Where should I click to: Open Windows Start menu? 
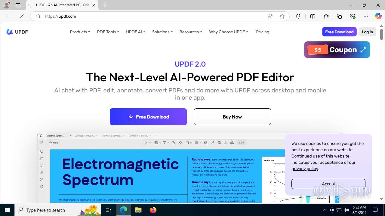7,210
